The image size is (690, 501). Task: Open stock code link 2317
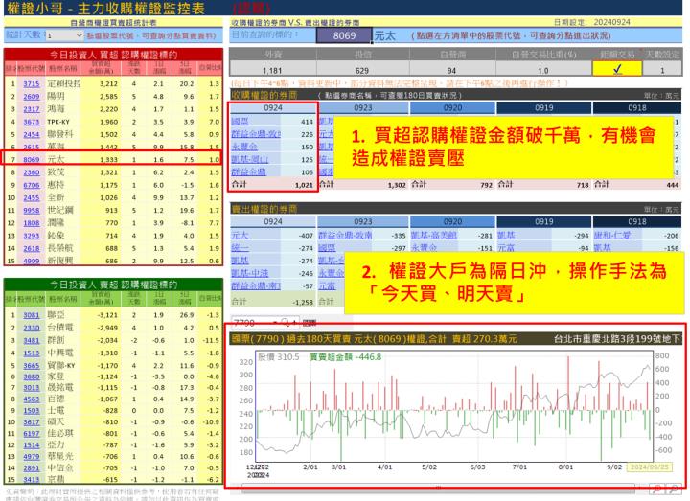32,109
